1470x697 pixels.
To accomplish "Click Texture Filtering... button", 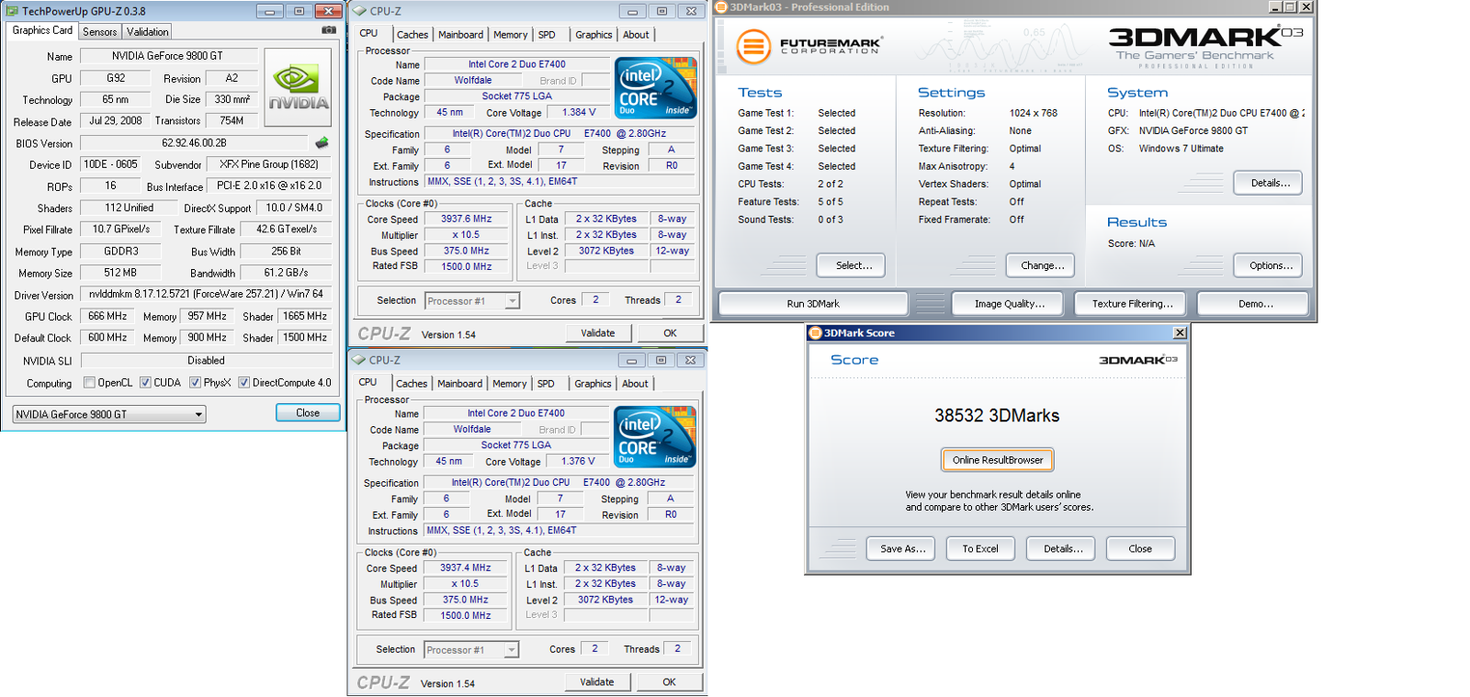I will [1132, 304].
